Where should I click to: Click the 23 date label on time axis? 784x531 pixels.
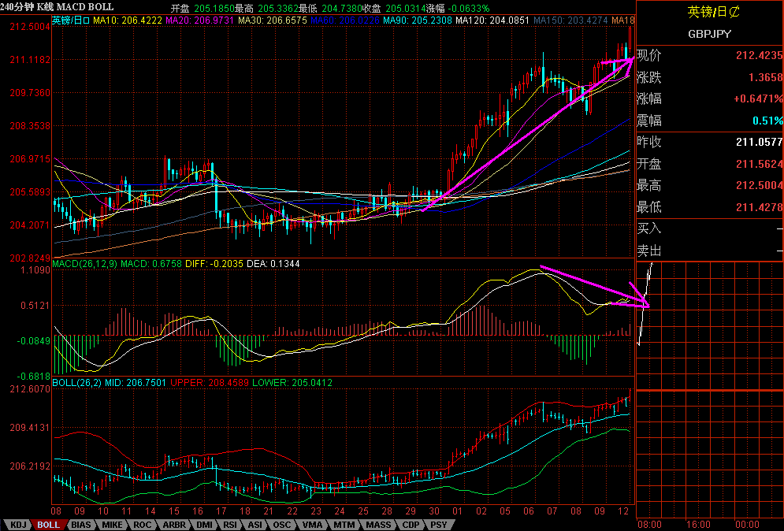316,511
